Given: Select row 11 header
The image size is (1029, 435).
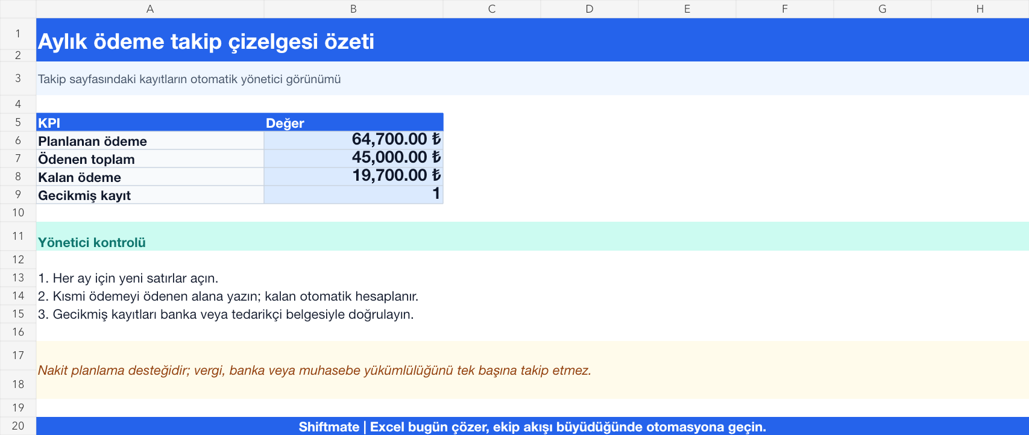Looking at the screenshot, I should [x=18, y=236].
